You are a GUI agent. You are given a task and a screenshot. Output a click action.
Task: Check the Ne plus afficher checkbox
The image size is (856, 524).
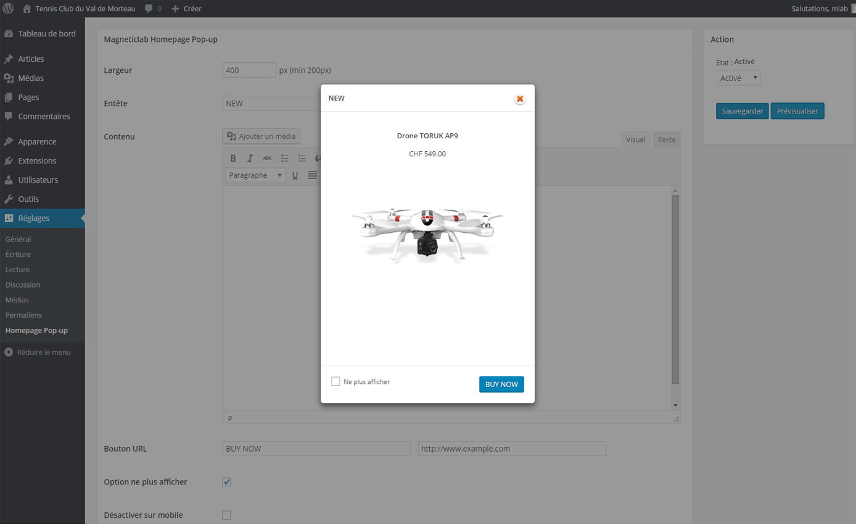pos(335,381)
